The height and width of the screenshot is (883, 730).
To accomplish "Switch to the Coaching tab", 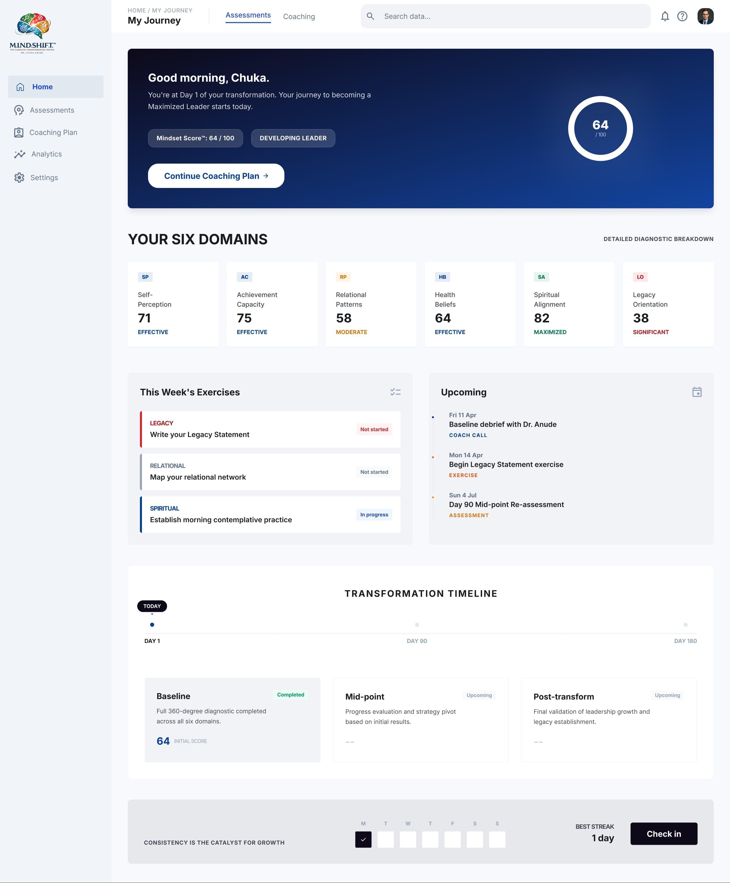I will [x=299, y=16].
